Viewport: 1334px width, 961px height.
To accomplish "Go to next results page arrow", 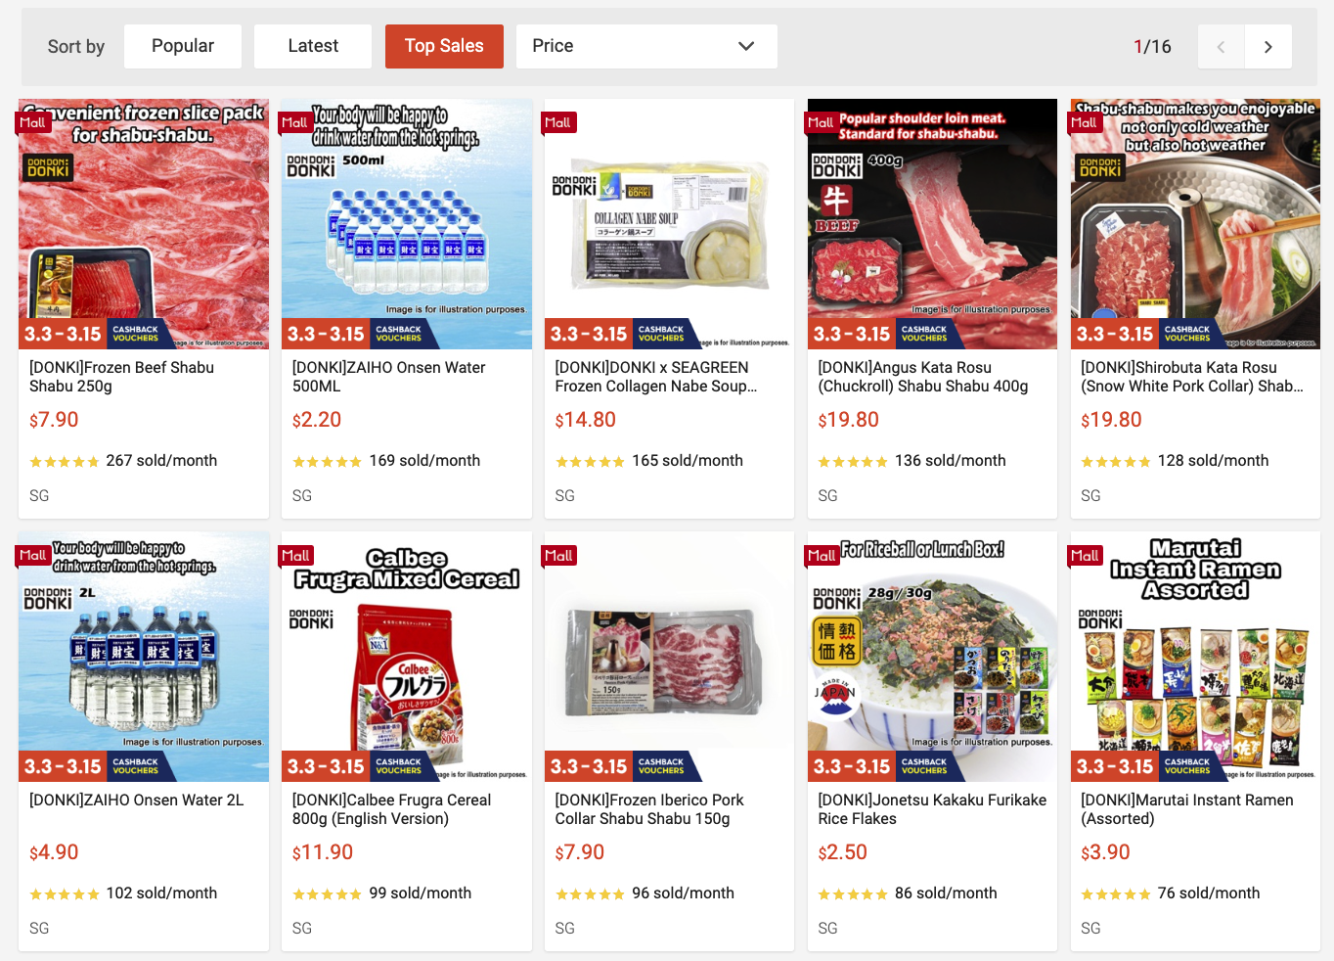I will tap(1267, 47).
